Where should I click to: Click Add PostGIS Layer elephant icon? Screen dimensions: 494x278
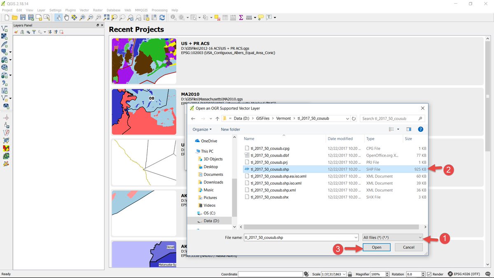click(5, 52)
